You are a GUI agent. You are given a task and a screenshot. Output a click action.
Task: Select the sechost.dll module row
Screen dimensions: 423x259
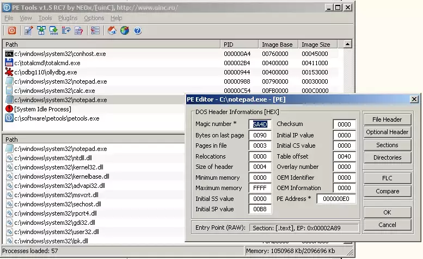[x=94, y=204]
